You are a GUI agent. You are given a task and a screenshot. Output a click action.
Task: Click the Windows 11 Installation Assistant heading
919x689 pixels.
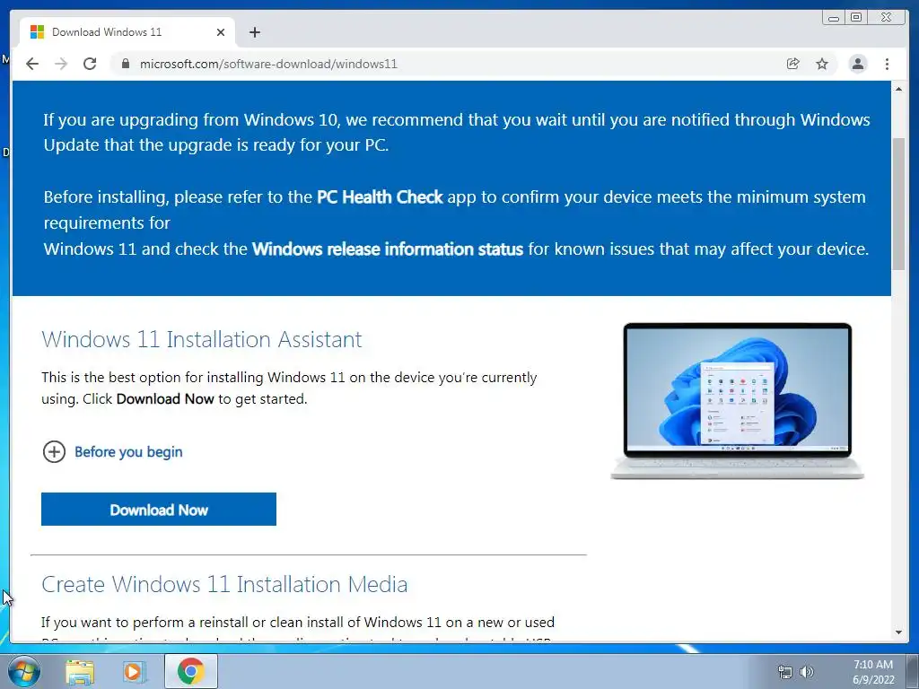[x=202, y=339]
